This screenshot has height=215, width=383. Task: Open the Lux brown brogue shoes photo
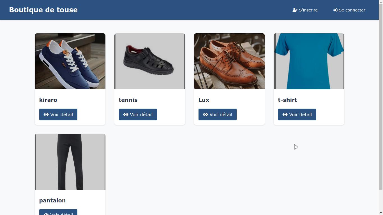coord(229,61)
